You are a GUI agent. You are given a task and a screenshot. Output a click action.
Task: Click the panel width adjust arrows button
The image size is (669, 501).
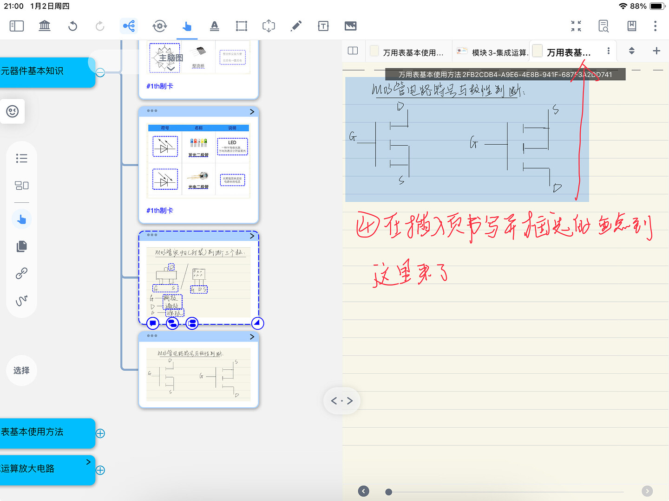pos(342,401)
